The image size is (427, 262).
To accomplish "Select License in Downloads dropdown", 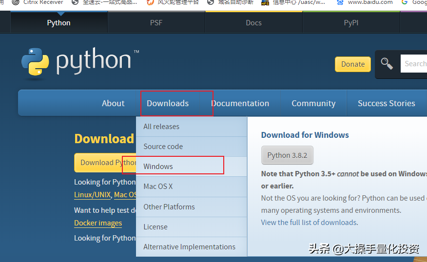I will coord(192,227).
